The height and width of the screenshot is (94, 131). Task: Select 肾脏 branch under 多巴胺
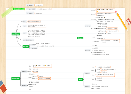(x=93, y=79)
